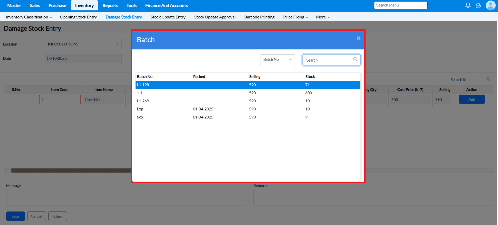The width and height of the screenshot is (498, 225).
Task: Click the printer icon in header
Action: [478, 5]
